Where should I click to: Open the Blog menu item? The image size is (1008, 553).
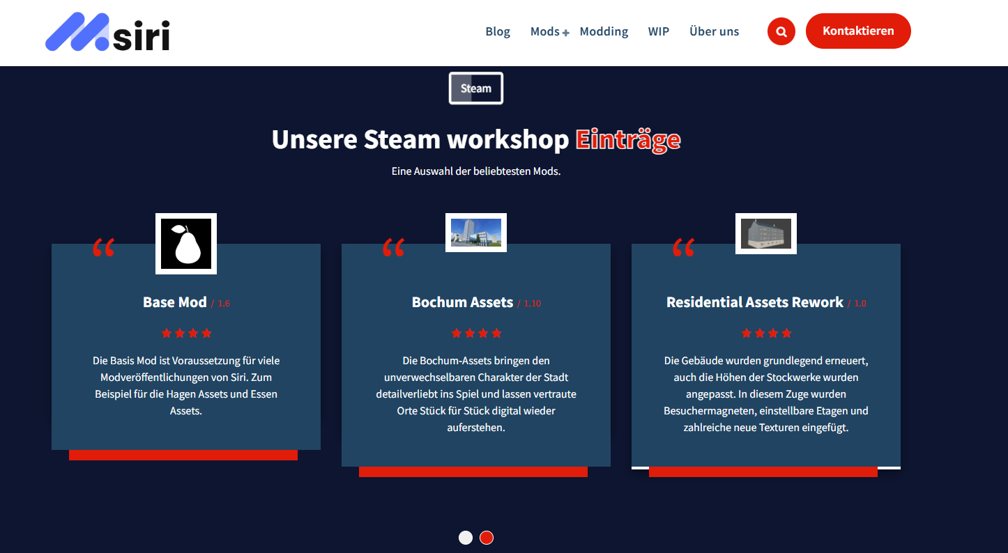click(498, 31)
